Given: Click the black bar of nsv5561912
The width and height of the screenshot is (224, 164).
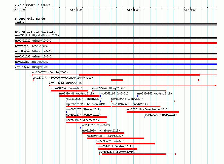Looking at the screenshot, I should 116,38.
